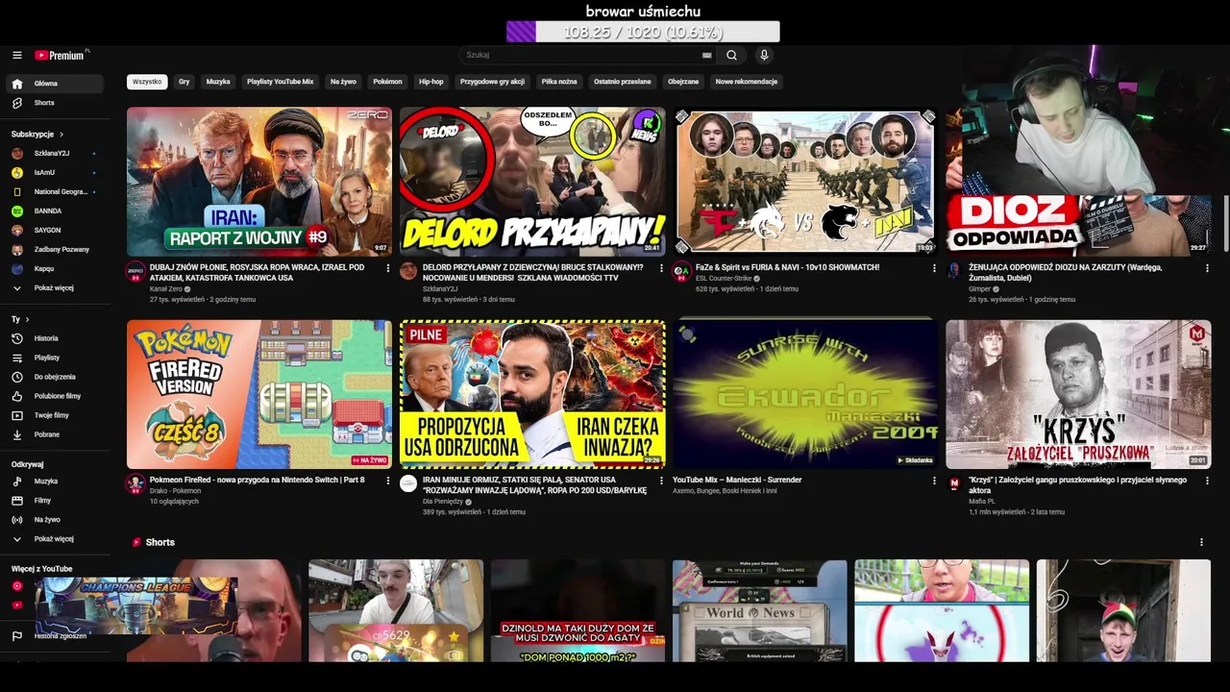Open options menu for DELORD PRZYŁAPANY video

661,268
